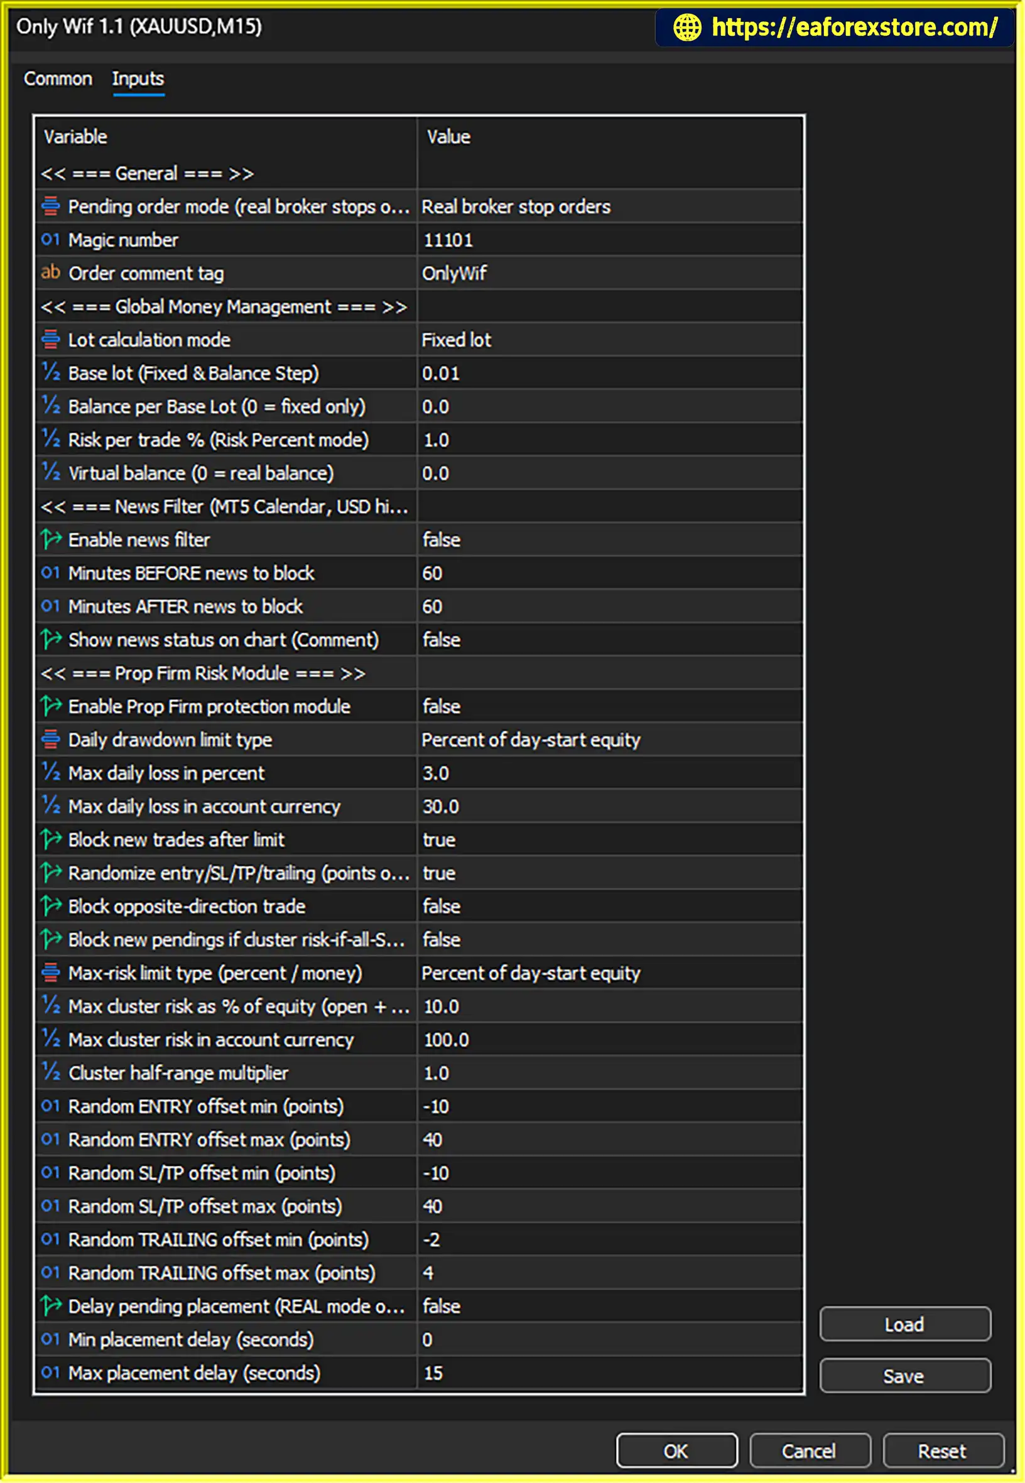Click the double icon beside Virtual balance
The height and width of the screenshot is (1483, 1025).
click(x=51, y=473)
